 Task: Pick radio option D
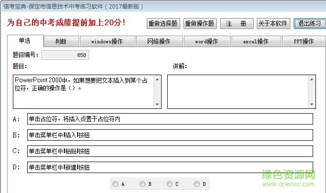[x=197, y=184]
